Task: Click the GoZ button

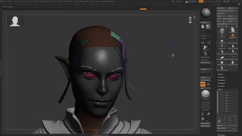Action: coord(219,22)
